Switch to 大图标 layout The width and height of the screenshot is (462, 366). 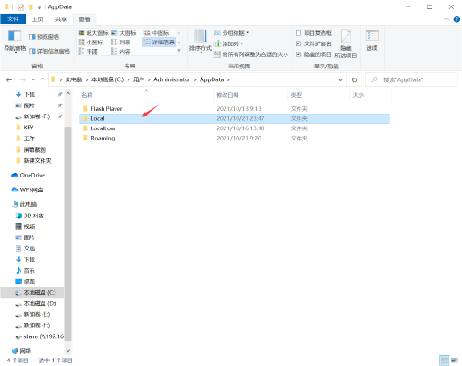123,33
